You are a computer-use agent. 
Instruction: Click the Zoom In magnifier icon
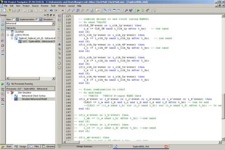pyautogui.click(x=69, y=11)
